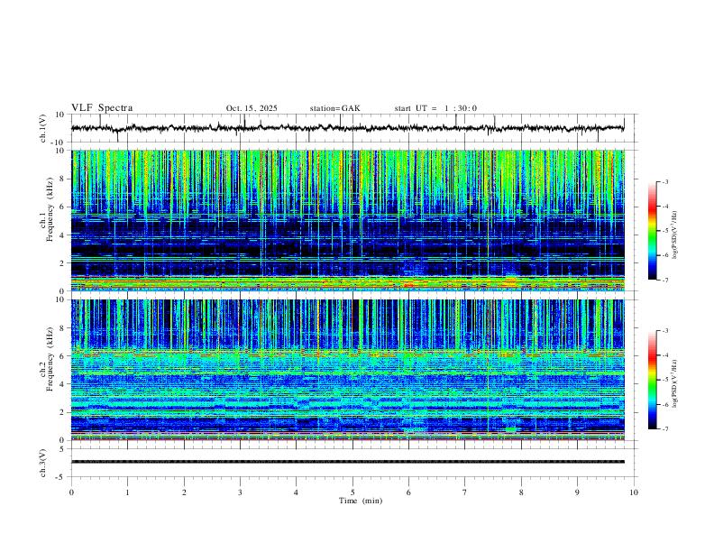
Task: Click the 'station=GAK' label
Action: 334,108
